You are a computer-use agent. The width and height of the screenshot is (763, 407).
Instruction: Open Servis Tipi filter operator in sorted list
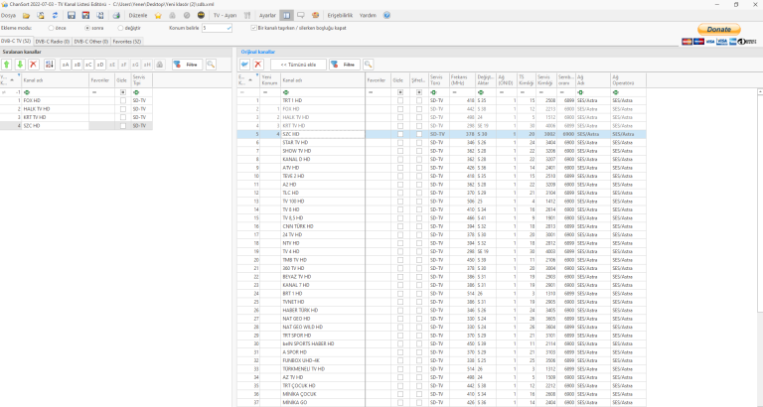[x=136, y=92]
